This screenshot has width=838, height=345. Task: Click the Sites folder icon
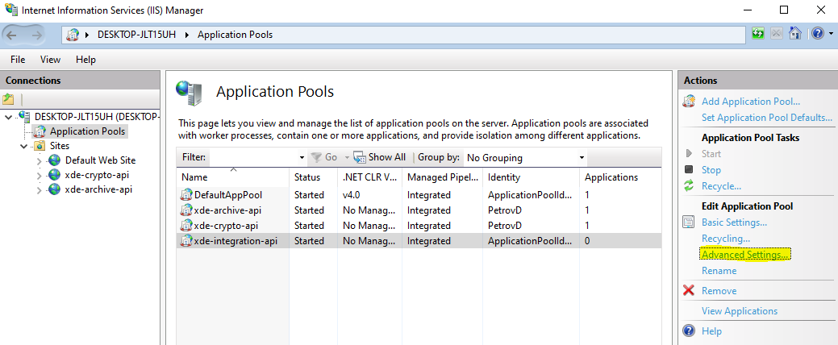tap(39, 146)
